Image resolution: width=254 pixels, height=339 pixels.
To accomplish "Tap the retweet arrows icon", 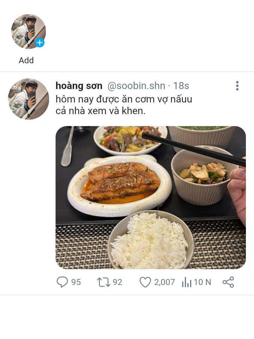I will click(104, 282).
